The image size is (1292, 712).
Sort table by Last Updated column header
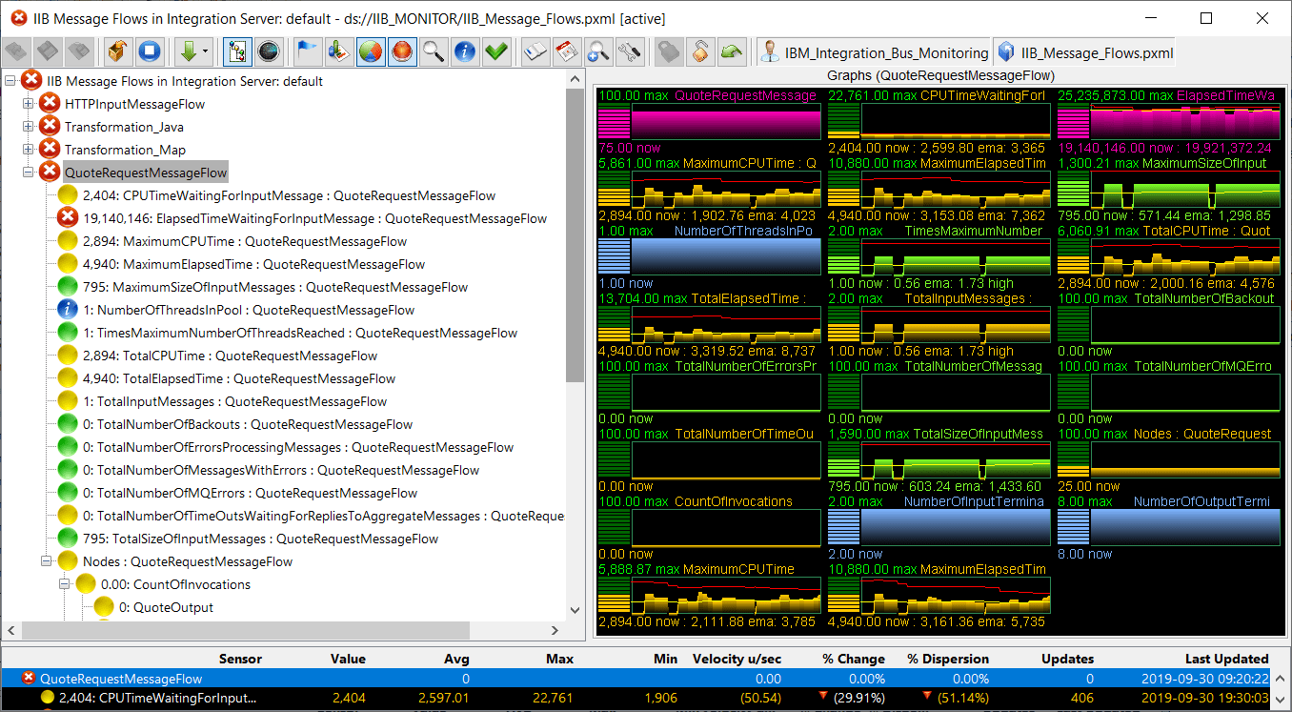pos(1227,659)
